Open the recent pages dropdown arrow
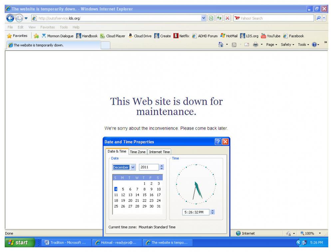This screenshot has height=252, width=333. pos(26,18)
